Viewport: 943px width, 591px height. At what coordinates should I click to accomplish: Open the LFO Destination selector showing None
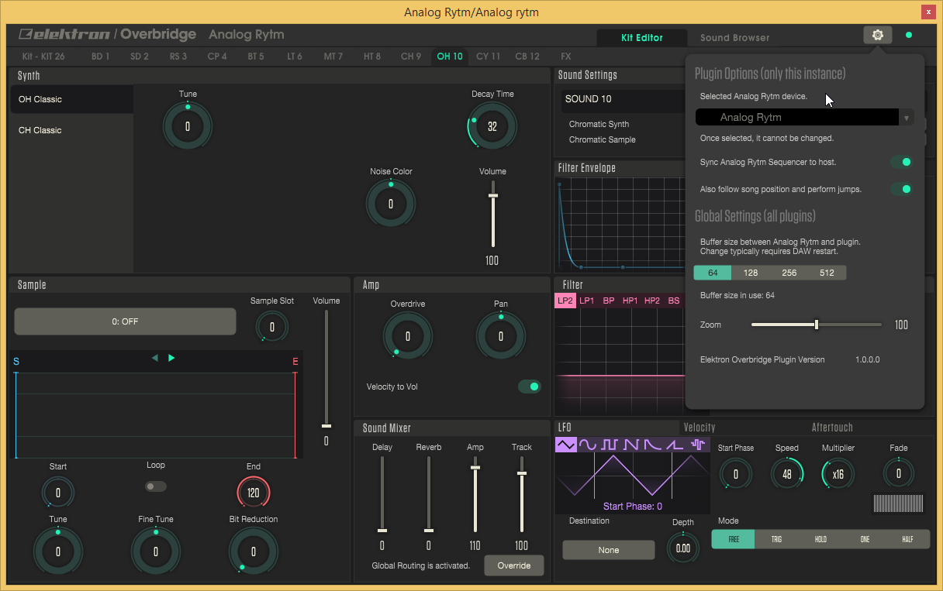[x=608, y=550]
